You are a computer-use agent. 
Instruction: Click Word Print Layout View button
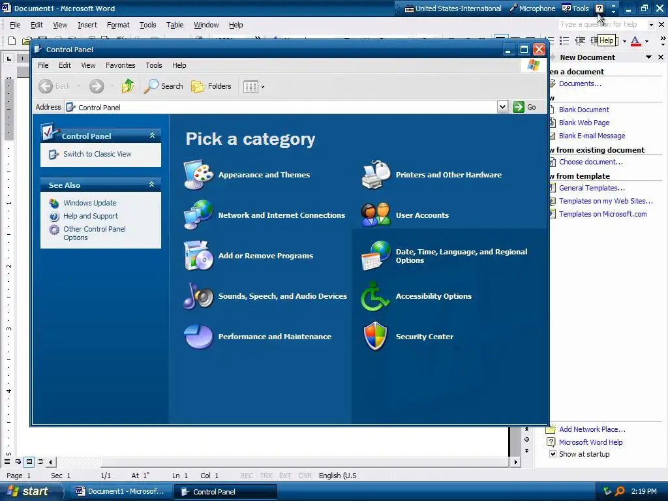tap(29, 461)
